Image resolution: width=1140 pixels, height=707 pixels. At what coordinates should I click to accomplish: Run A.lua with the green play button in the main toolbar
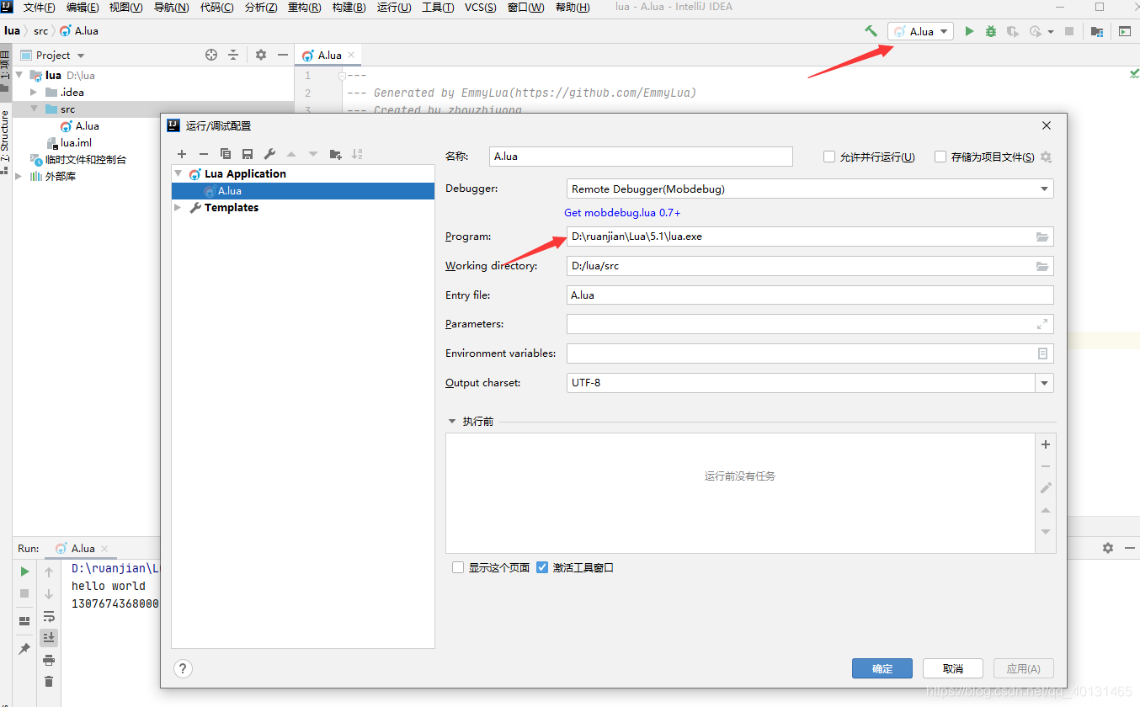tap(969, 31)
